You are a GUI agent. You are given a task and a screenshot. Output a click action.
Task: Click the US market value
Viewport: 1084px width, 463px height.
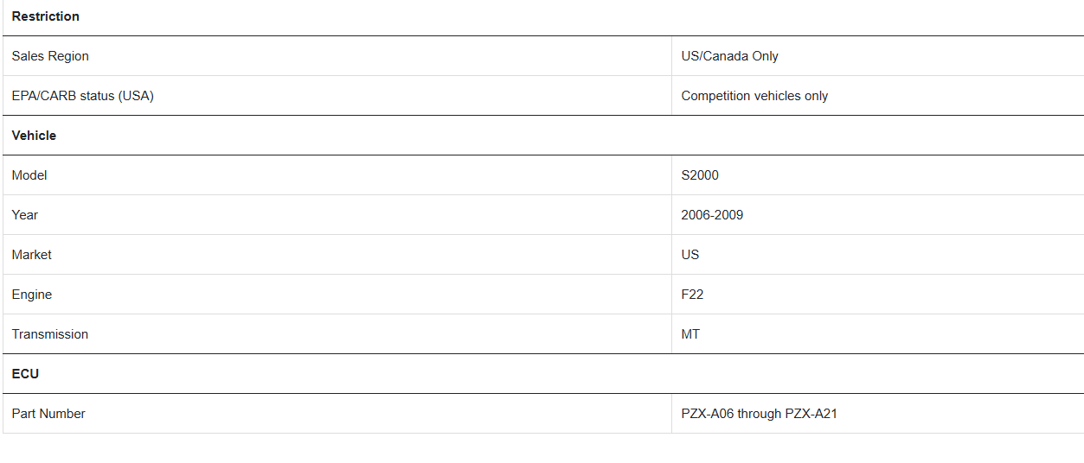point(690,255)
